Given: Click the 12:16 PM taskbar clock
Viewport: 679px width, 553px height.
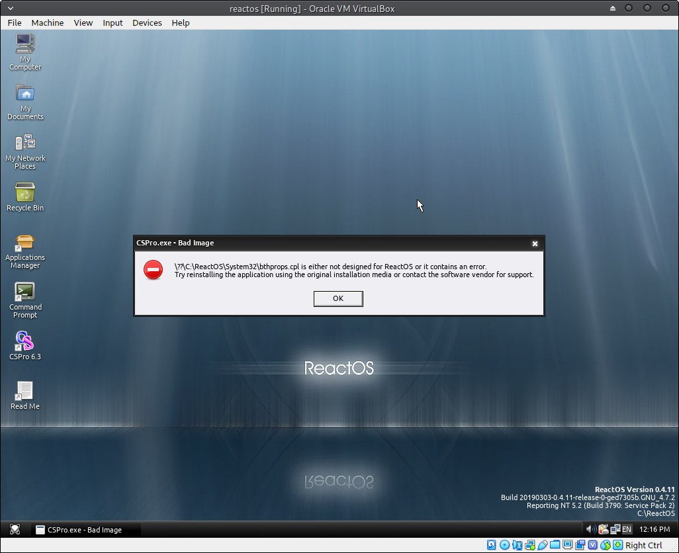Looking at the screenshot, I should point(655,529).
